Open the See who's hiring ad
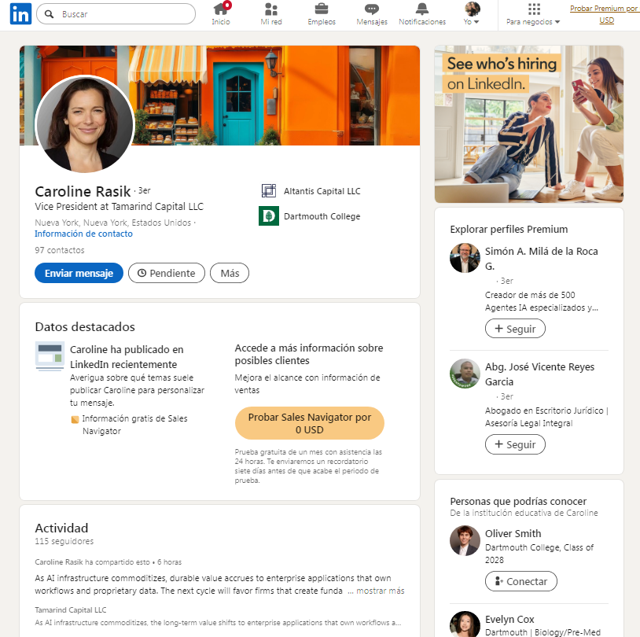This screenshot has width=640, height=637. point(529,124)
